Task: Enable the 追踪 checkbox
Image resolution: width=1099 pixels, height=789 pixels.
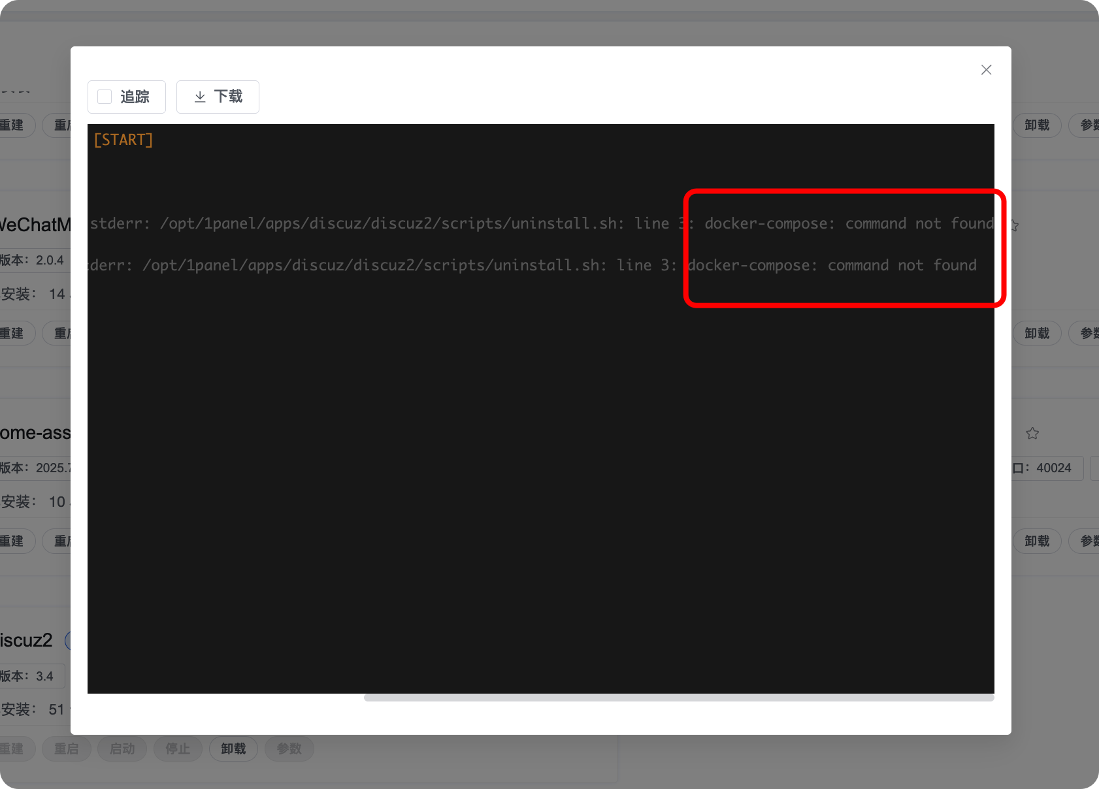Action: 105,97
